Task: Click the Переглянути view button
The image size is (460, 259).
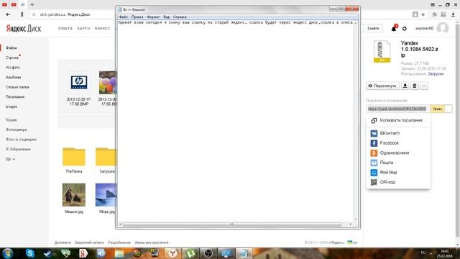Action: 382,86
